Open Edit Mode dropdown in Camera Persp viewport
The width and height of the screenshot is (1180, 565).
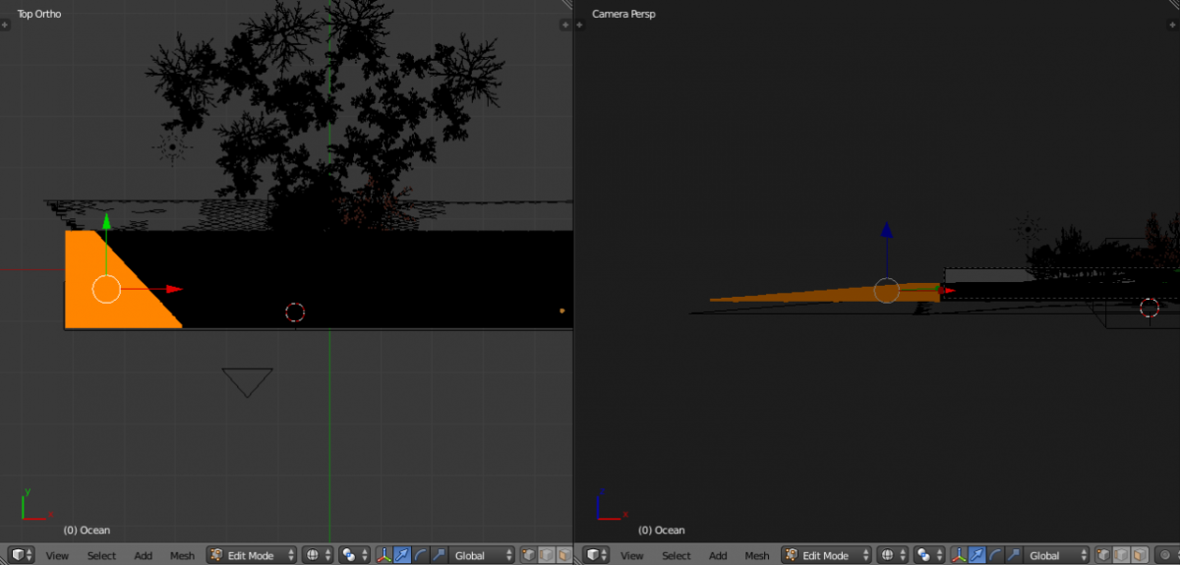click(x=827, y=555)
